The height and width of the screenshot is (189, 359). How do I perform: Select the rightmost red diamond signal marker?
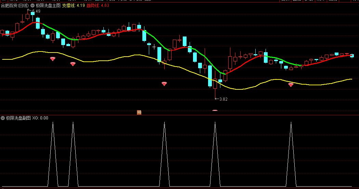pos(291,85)
